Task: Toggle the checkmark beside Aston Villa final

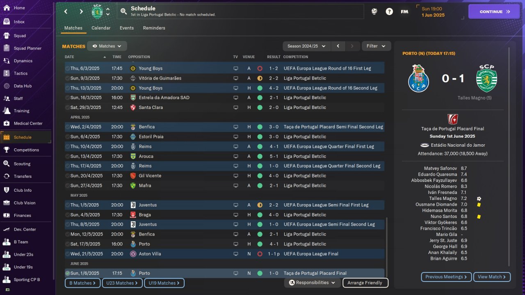Action: 67,254
